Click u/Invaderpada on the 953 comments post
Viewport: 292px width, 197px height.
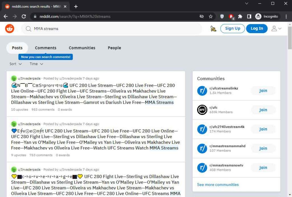coord(29,78)
